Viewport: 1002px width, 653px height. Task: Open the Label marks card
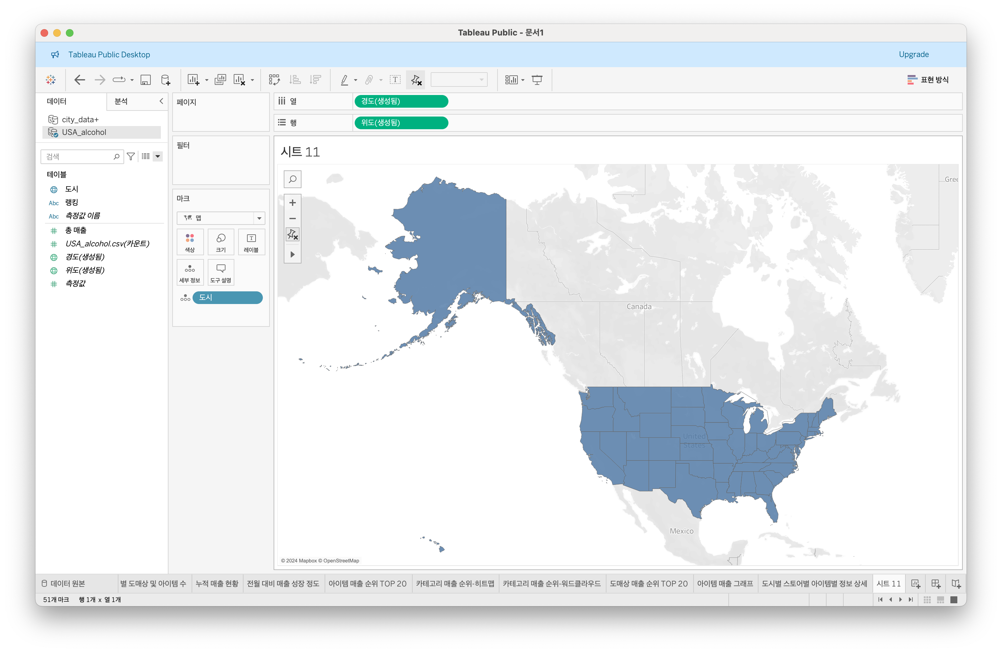(251, 242)
